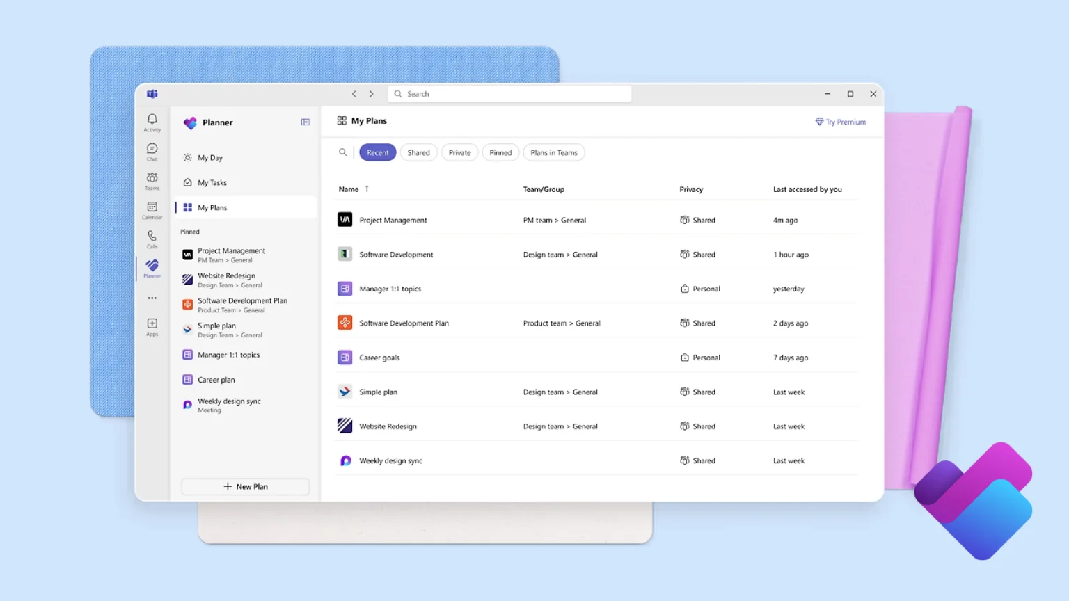
Task: Go back with the left arrow
Action: tap(354, 94)
